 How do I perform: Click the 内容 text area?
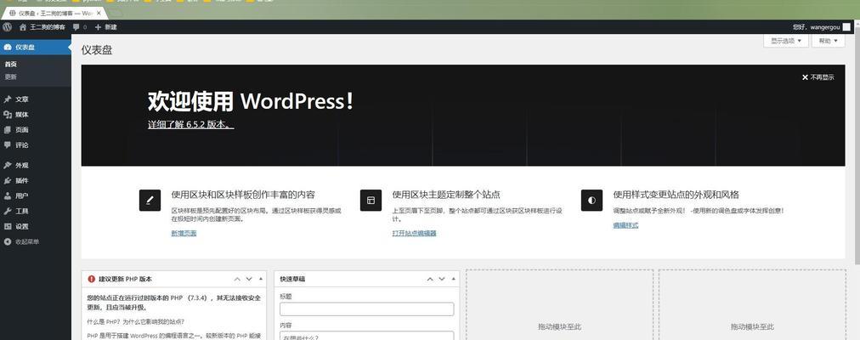coord(367,336)
